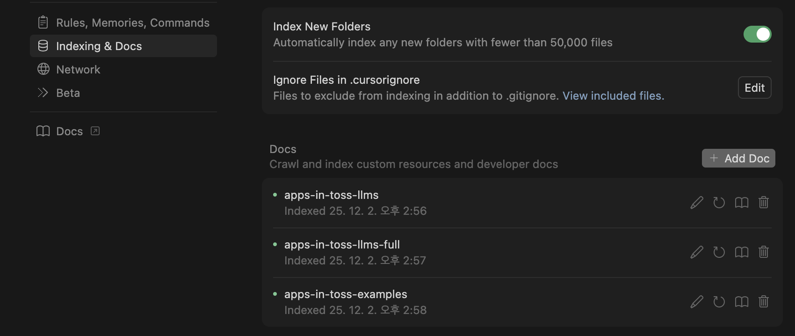
Task: Open the Beta settings section
Action: 68,93
